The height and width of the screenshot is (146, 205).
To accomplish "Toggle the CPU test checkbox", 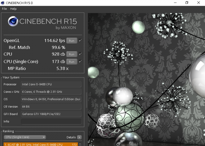I will 80,54.
